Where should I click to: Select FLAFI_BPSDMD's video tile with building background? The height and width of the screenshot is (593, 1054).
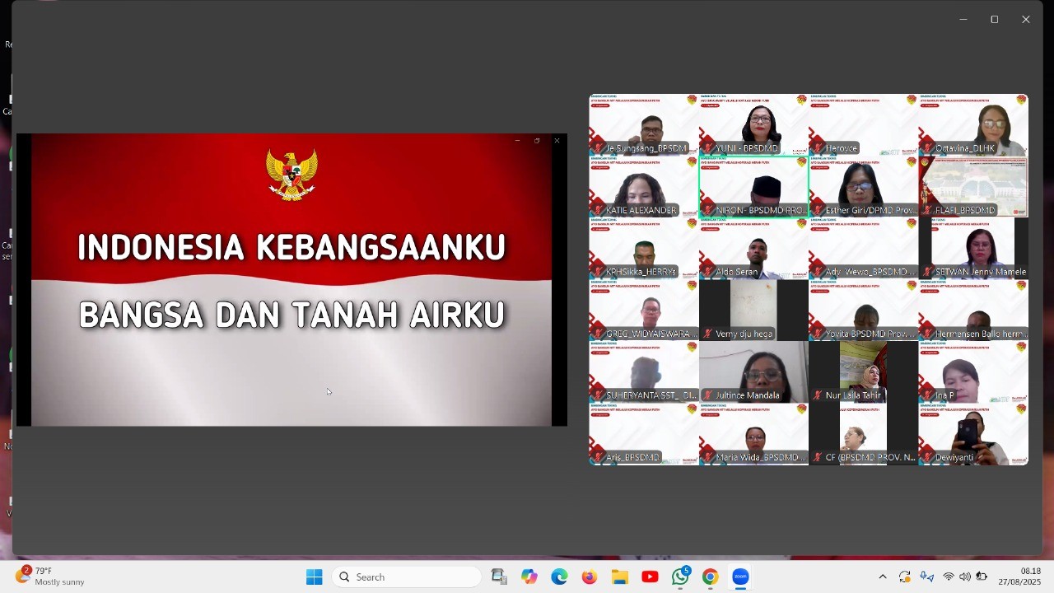[x=973, y=186]
